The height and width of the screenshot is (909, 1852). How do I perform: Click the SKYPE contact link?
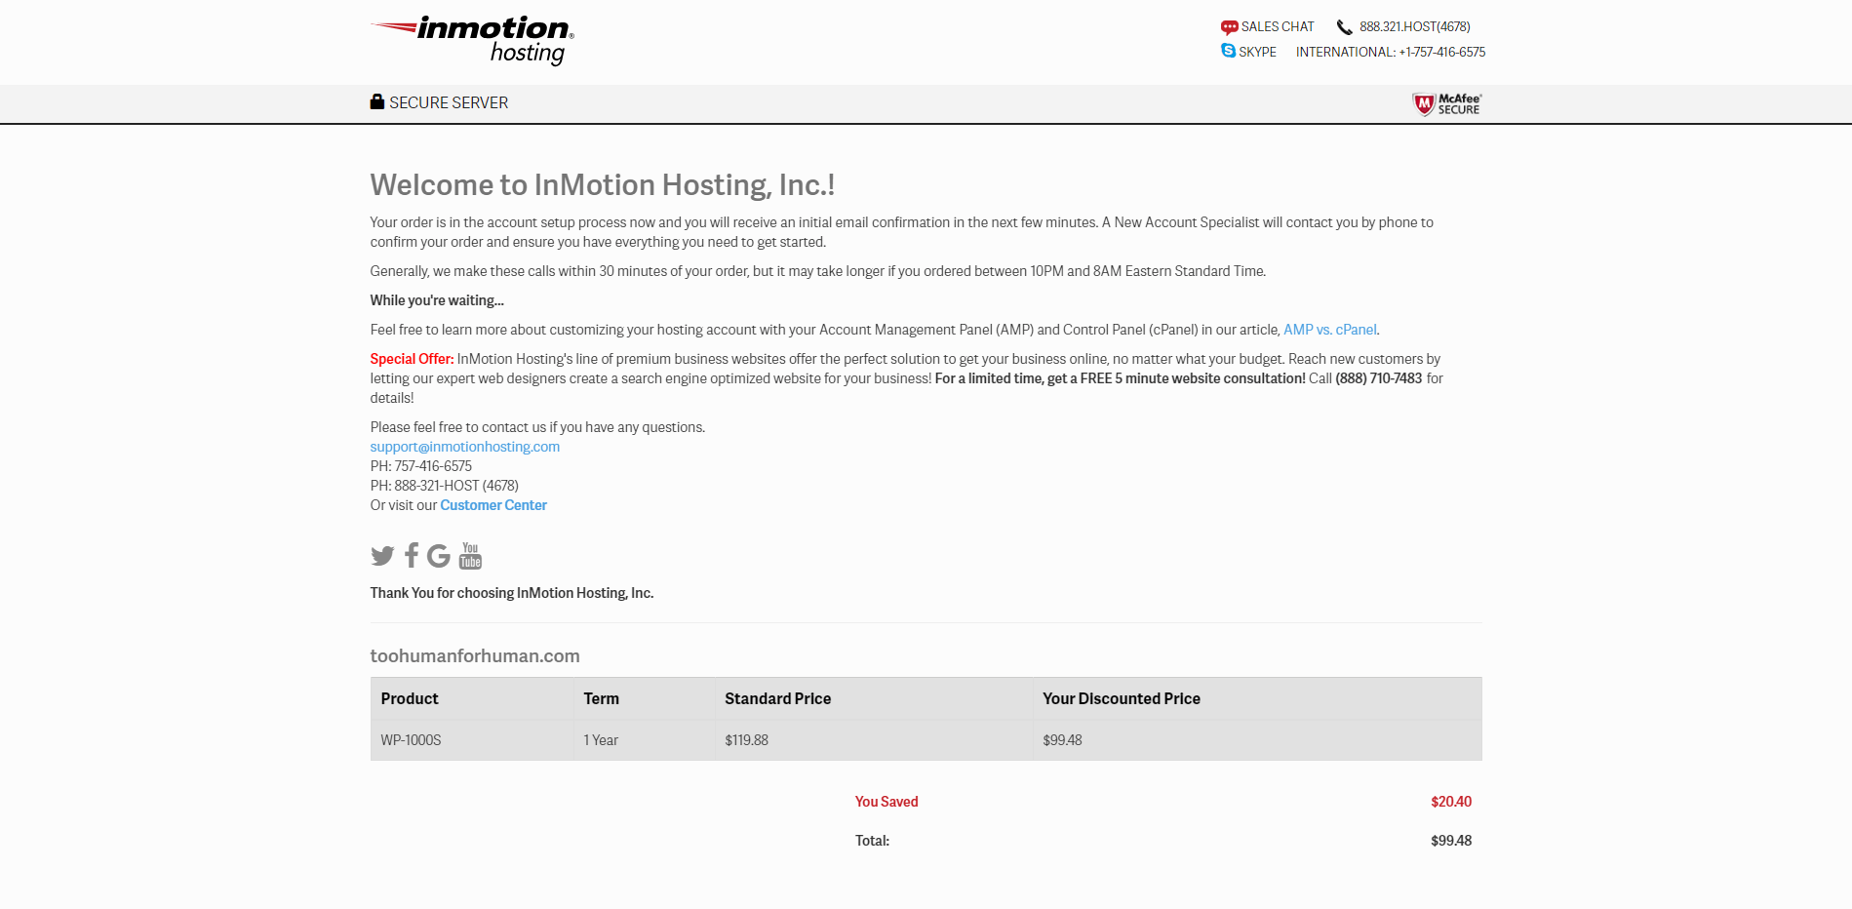pos(1257,53)
